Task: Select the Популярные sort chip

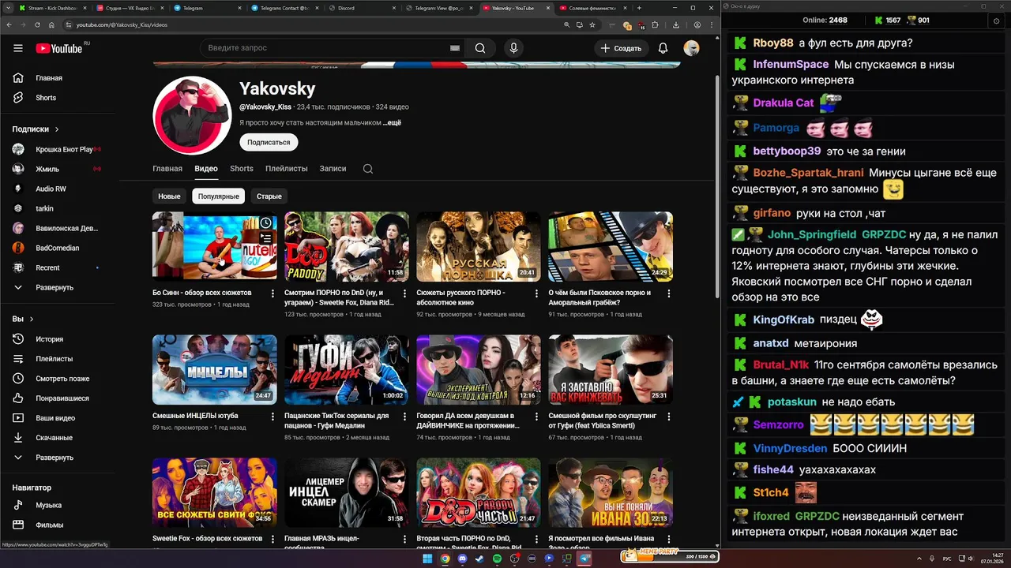Action: 219,196
